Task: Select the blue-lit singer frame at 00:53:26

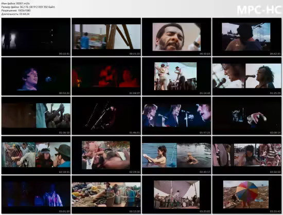Action: pos(36,76)
